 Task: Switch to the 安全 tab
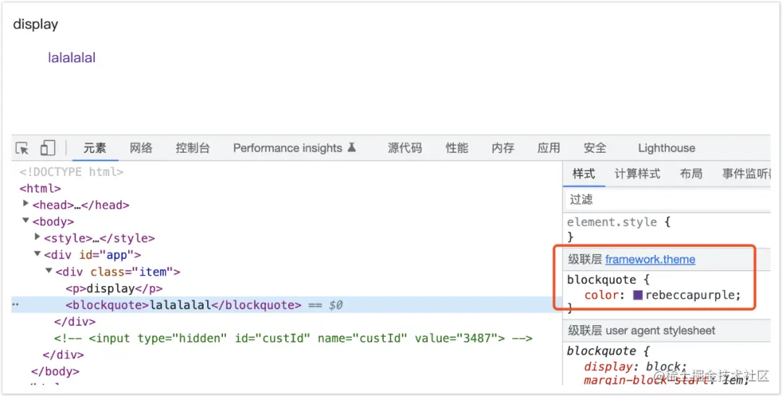click(x=595, y=148)
